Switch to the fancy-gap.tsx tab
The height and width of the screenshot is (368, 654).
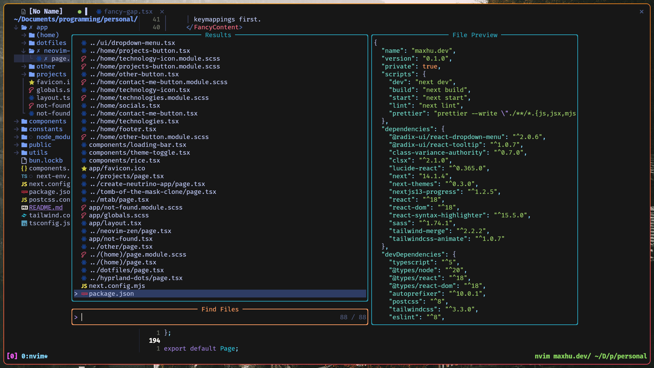click(128, 12)
